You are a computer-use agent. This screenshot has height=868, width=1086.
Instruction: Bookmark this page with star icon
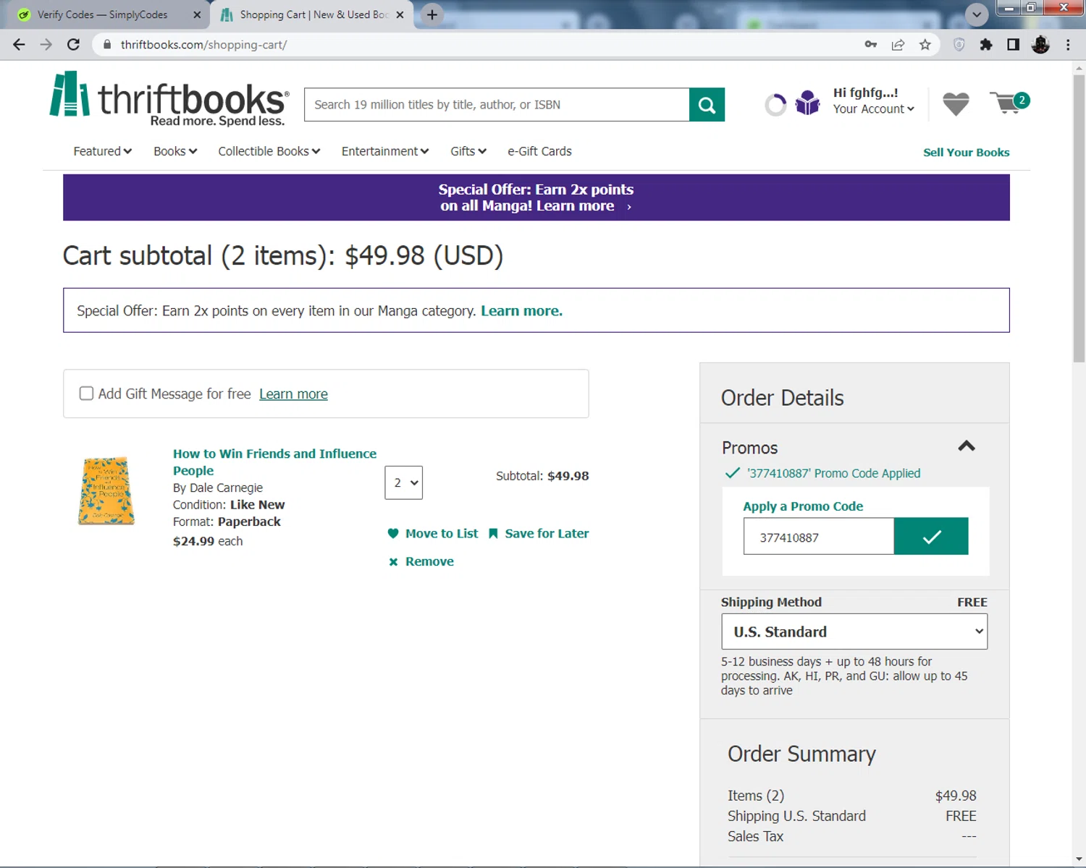pos(925,45)
